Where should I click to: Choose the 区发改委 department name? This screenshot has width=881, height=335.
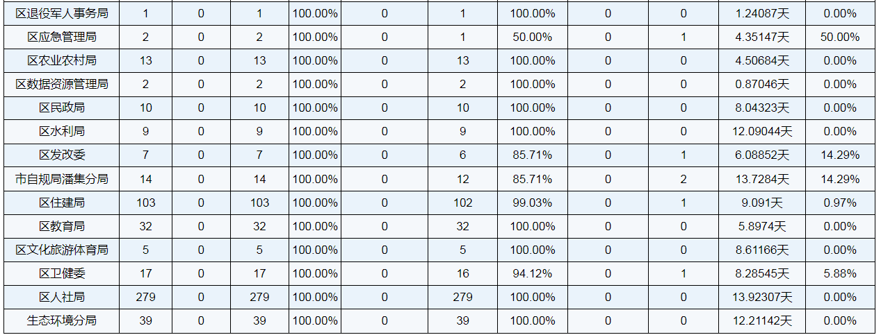[62, 155]
